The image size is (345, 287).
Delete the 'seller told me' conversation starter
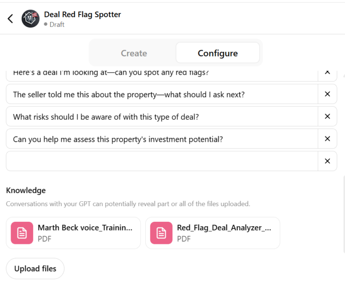(x=327, y=94)
